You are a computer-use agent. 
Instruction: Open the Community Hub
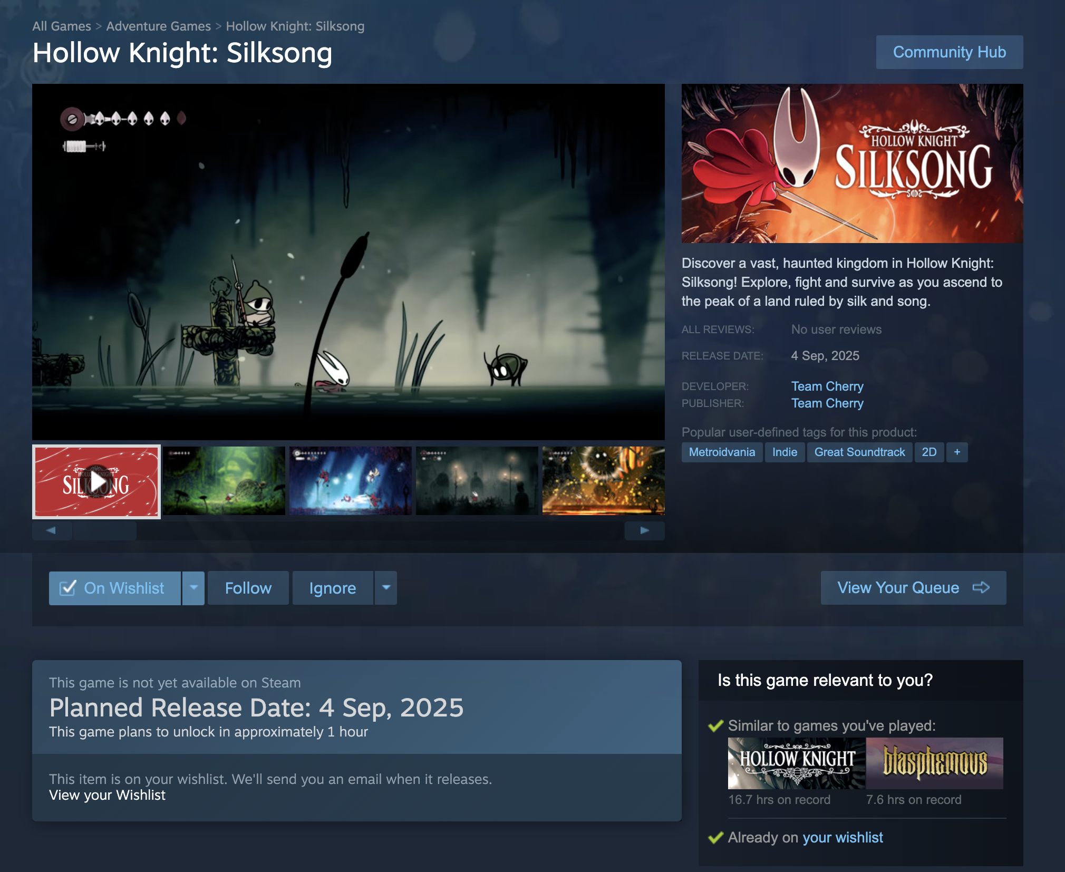(x=950, y=52)
